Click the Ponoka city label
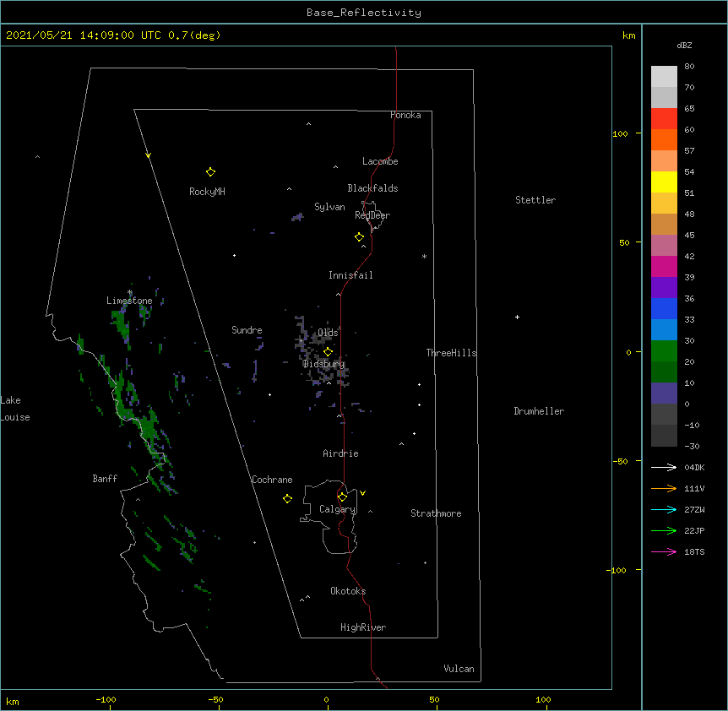 (x=405, y=115)
